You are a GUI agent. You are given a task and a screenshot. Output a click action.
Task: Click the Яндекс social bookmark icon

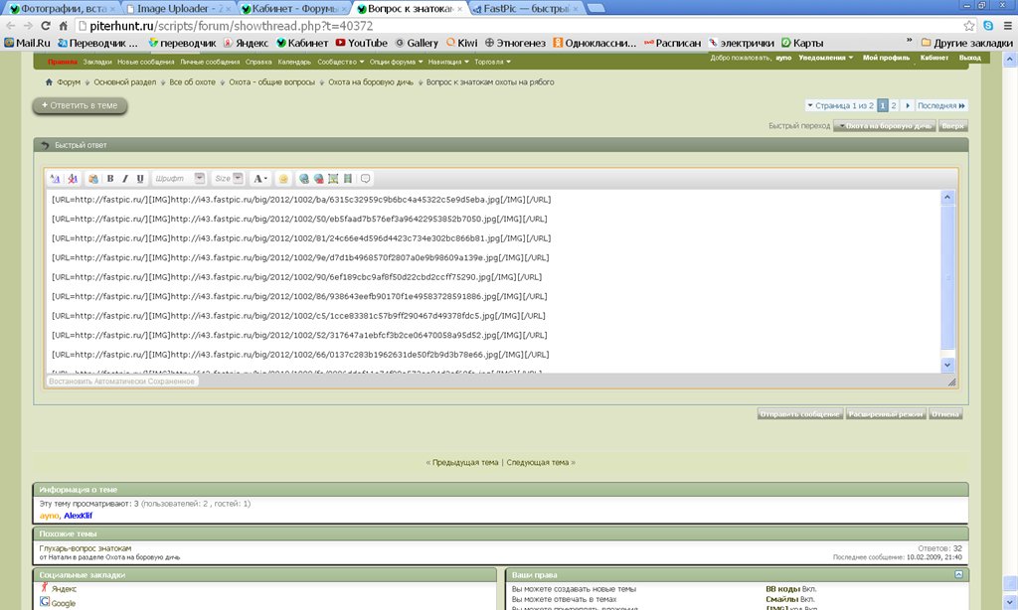(x=44, y=587)
